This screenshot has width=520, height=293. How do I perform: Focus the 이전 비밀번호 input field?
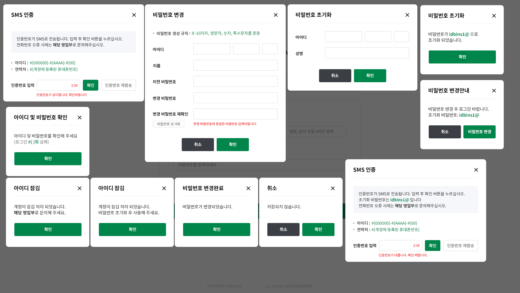235,81
